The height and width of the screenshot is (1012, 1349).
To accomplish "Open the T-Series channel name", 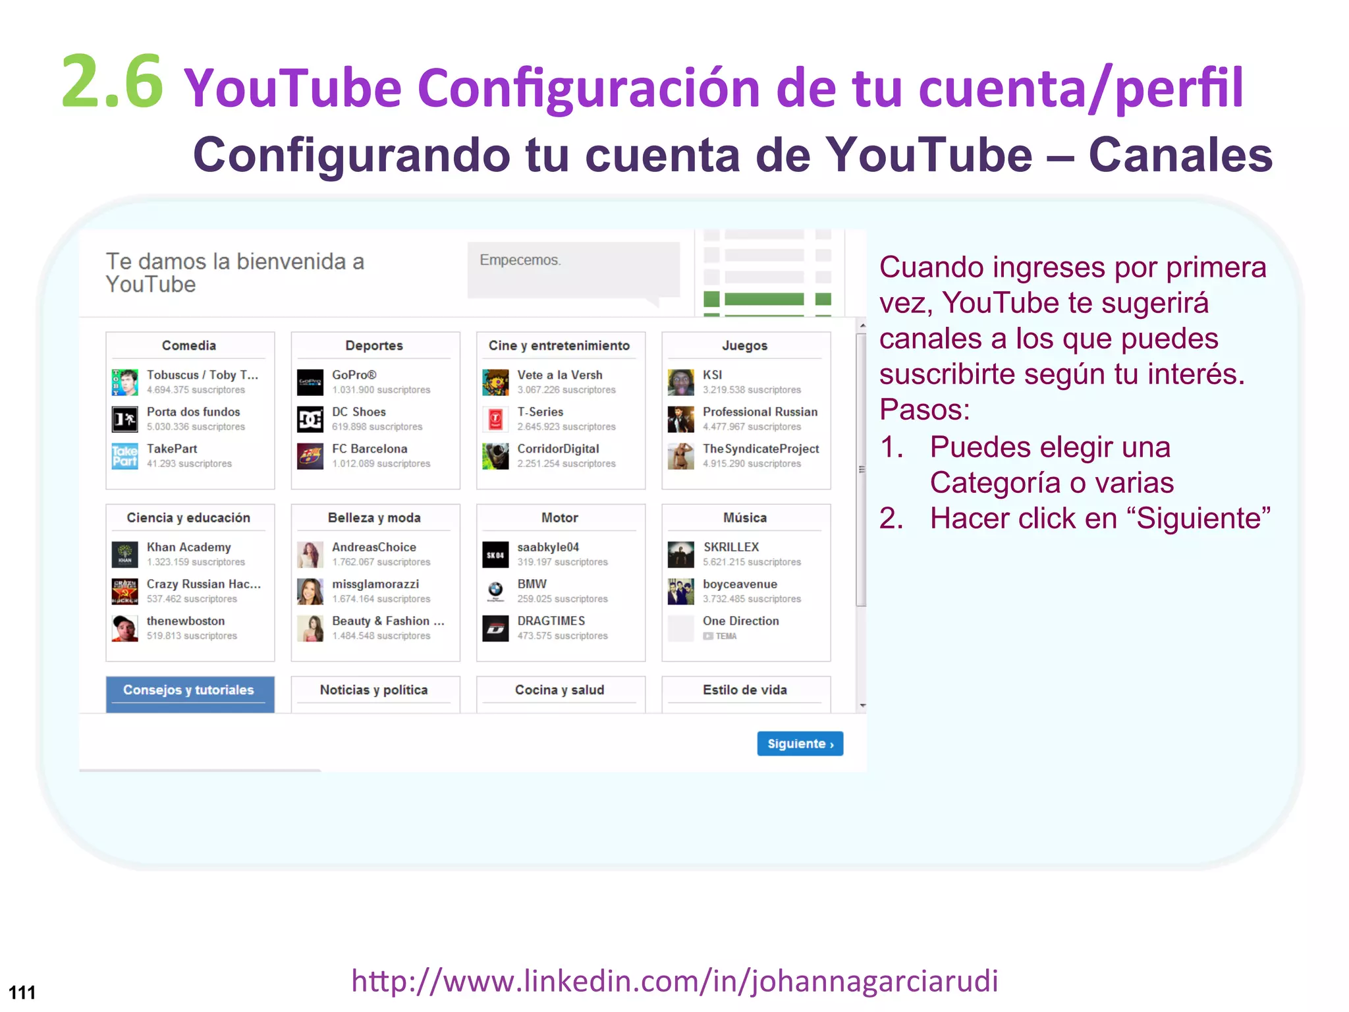I will (540, 412).
